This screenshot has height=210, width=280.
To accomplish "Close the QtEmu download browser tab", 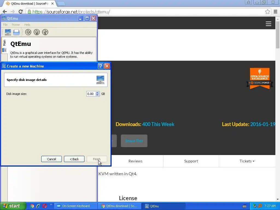I will (52, 4).
